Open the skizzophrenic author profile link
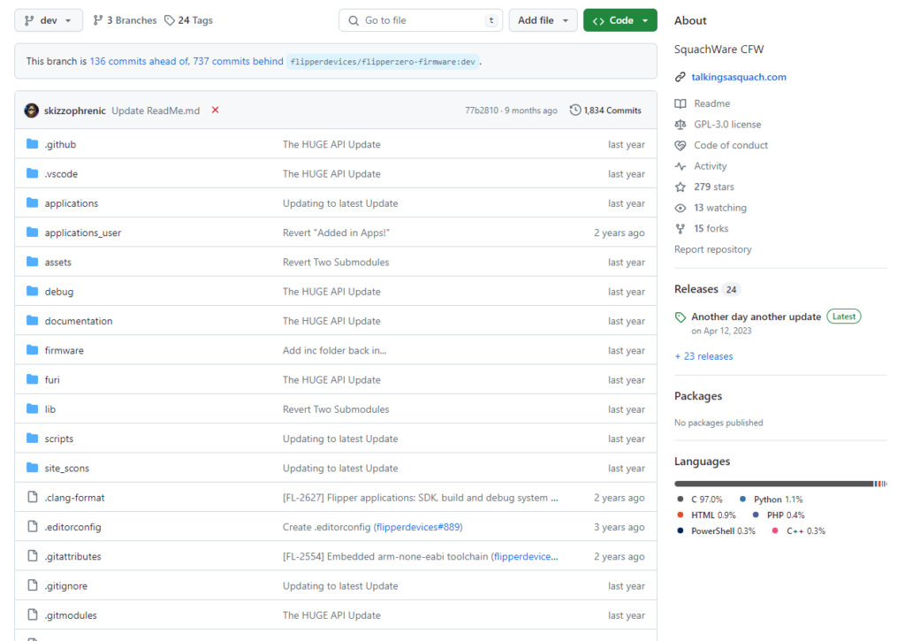The height and width of the screenshot is (641, 905). [75, 111]
